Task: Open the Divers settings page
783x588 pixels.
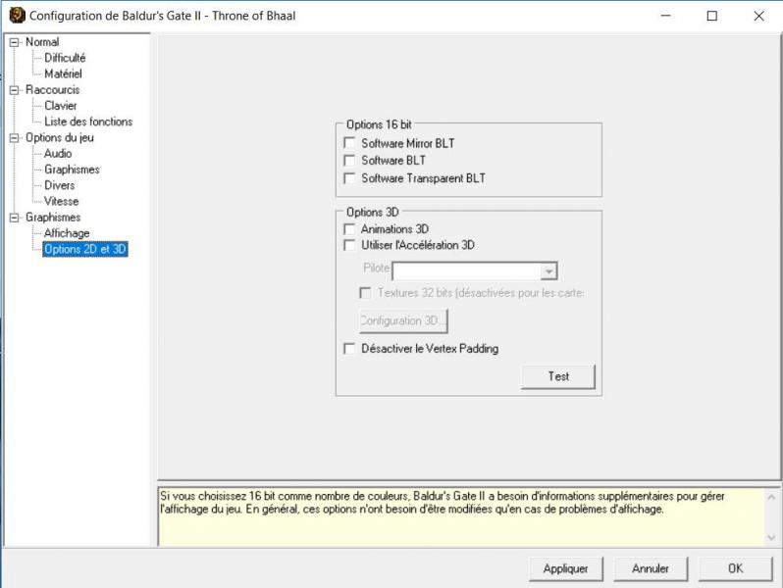Action: tap(60, 185)
